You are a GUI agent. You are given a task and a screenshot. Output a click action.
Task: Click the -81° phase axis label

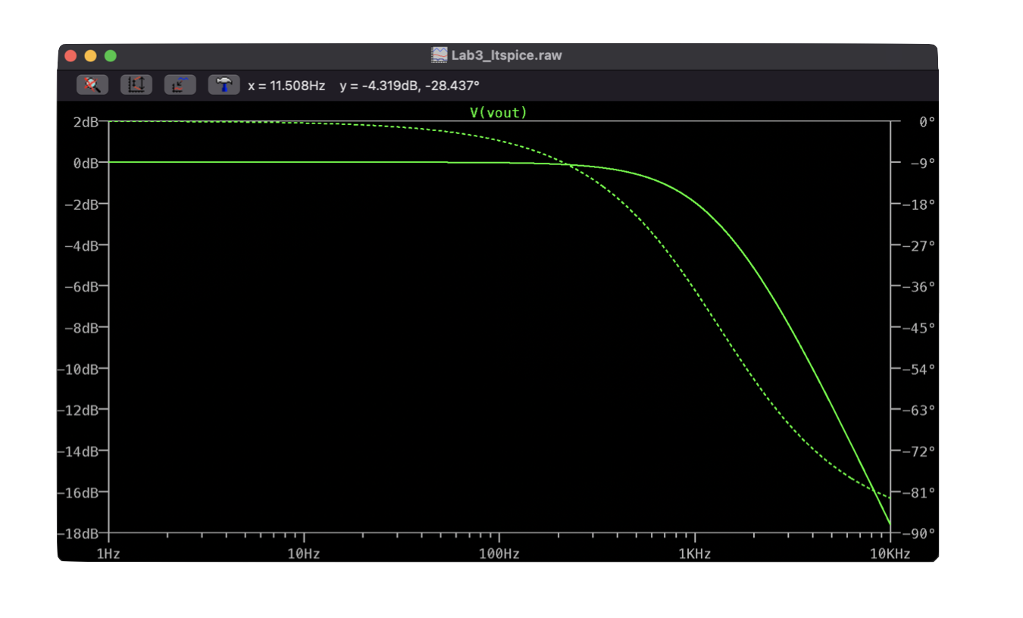(x=919, y=492)
